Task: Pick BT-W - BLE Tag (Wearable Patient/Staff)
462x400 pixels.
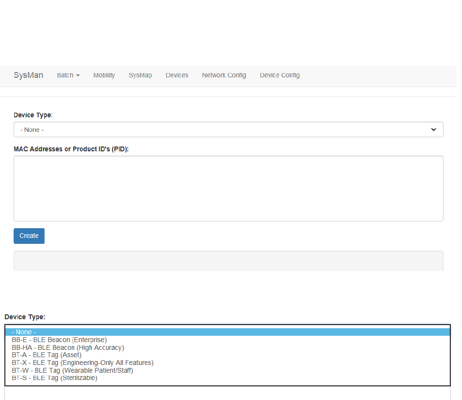Action: tap(228, 370)
